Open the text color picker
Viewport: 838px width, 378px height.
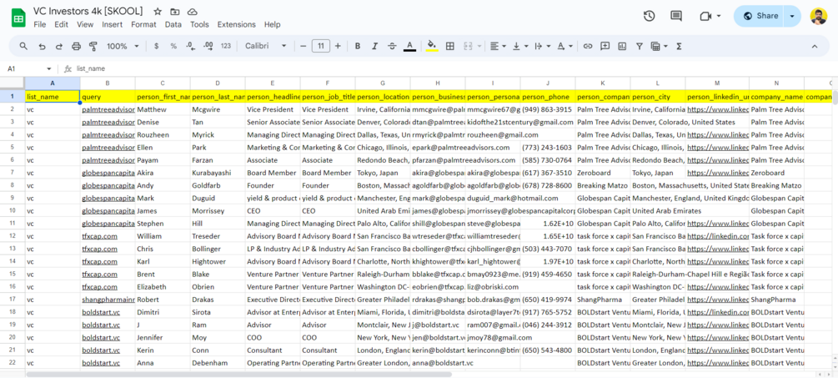tap(409, 47)
